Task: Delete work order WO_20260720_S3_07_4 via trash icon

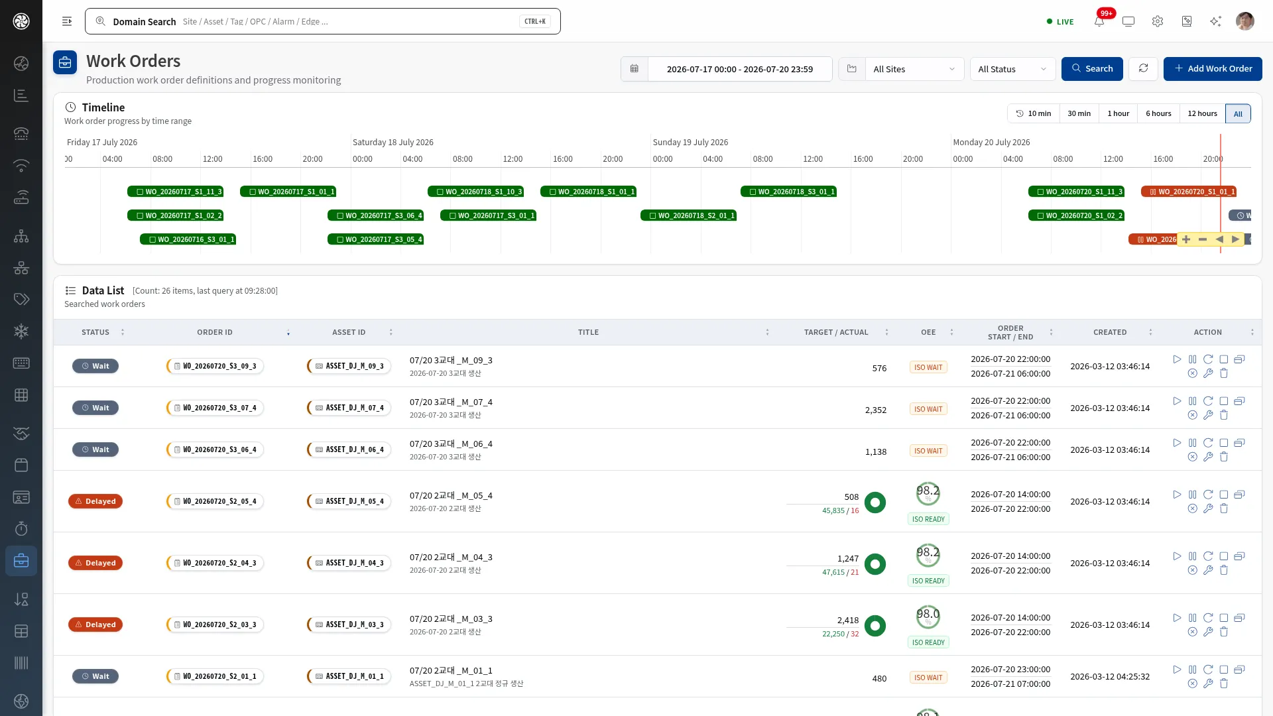Action: click(1224, 415)
